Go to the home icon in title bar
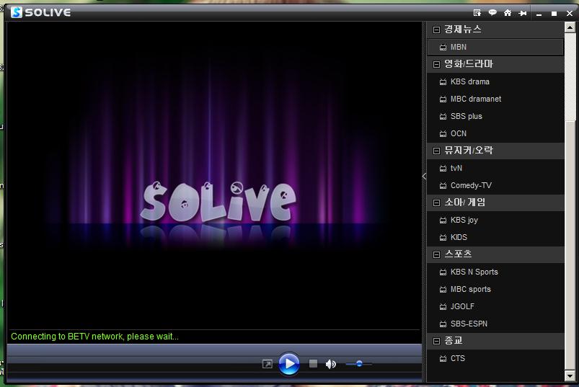 [508, 13]
